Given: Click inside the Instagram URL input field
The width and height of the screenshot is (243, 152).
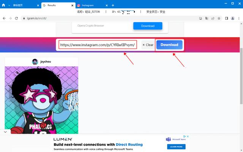Looking at the screenshot, I should 98,45.
